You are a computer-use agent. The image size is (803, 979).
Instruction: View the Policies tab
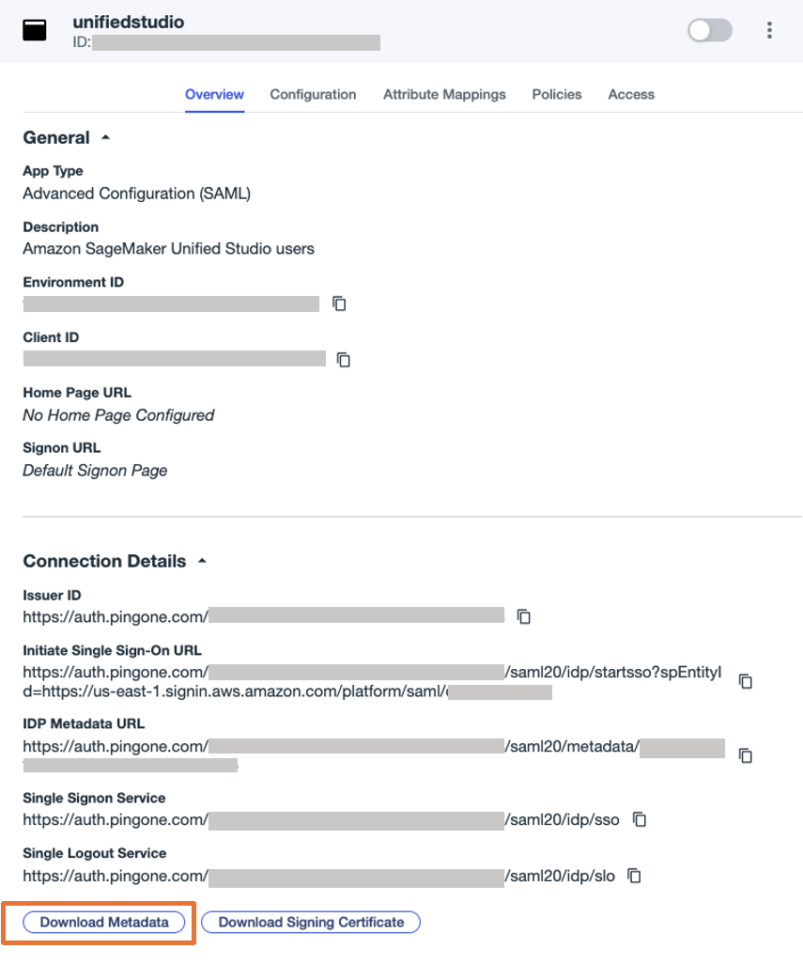tap(556, 94)
